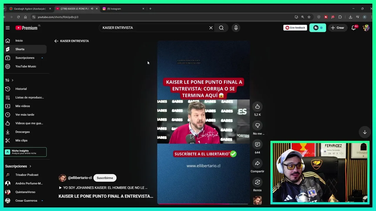Open Historial in sidebar
Screen dimensions: 376x211
coord(25,89)
